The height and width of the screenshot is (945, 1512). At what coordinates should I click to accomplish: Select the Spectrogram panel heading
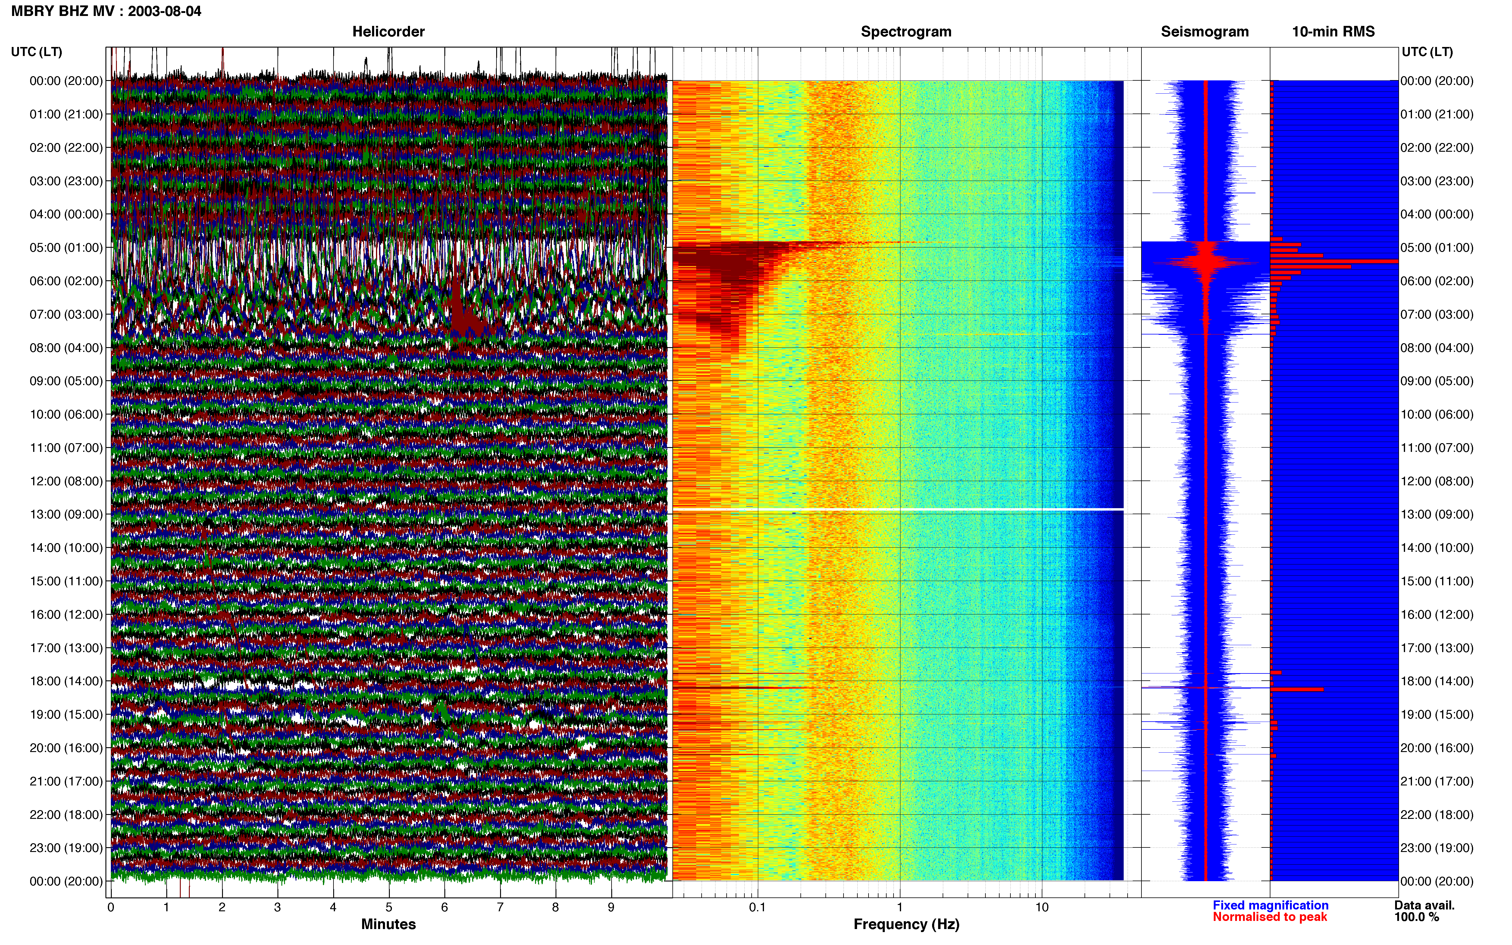tap(906, 32)
